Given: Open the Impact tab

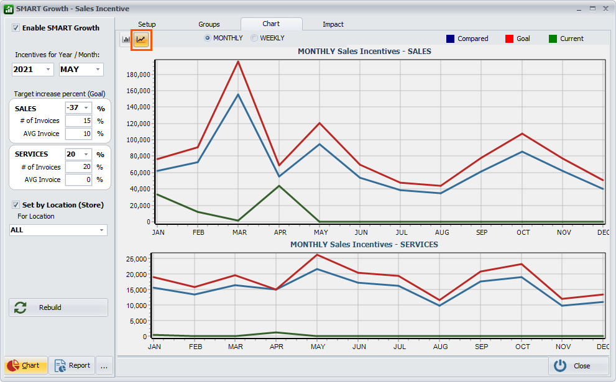Looking at the screenshot, I should click(x=333, y=24).
